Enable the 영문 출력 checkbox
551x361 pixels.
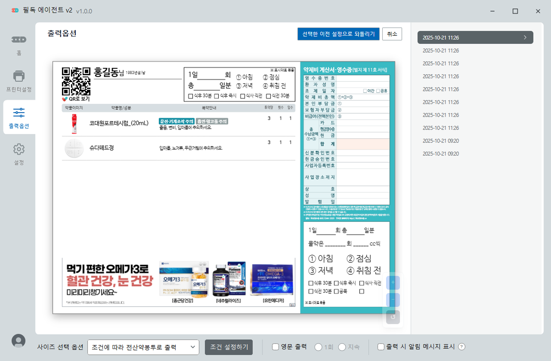275,347
